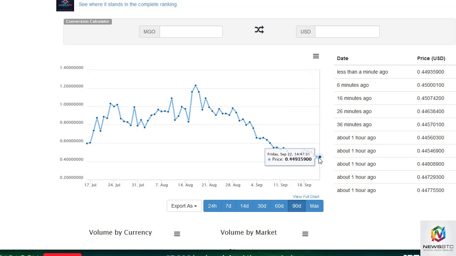Select the 30d time range
The height and width of the screenshot is (256, 456).
pos(262,206)
